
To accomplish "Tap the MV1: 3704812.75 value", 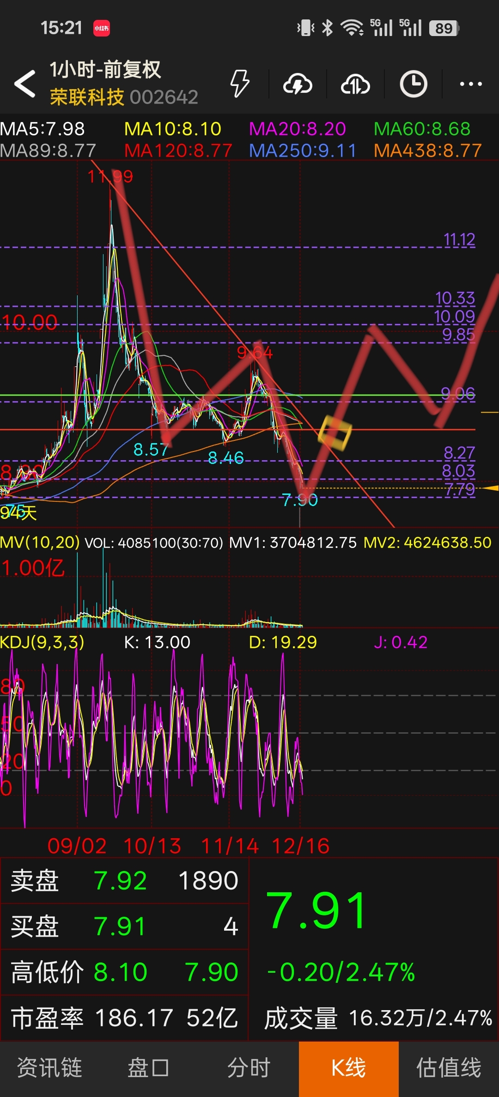I will click(x=293, y=542).
